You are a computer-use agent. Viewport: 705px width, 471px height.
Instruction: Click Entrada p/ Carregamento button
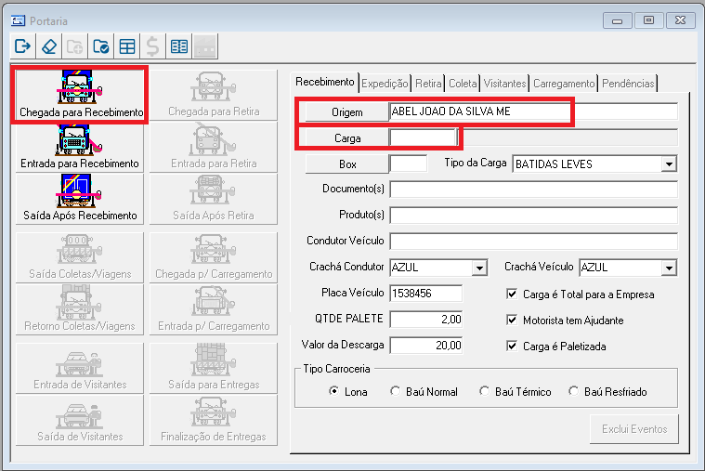pos(214,309)
